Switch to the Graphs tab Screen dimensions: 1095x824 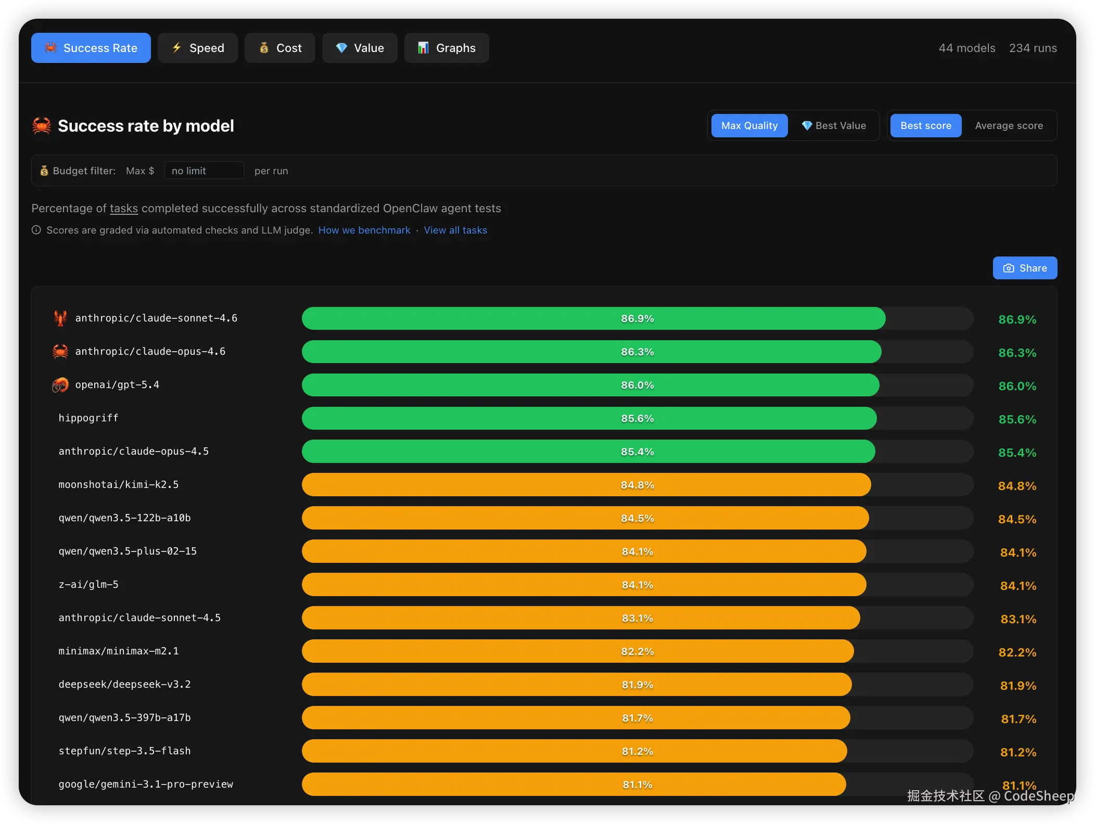(447, 48)
